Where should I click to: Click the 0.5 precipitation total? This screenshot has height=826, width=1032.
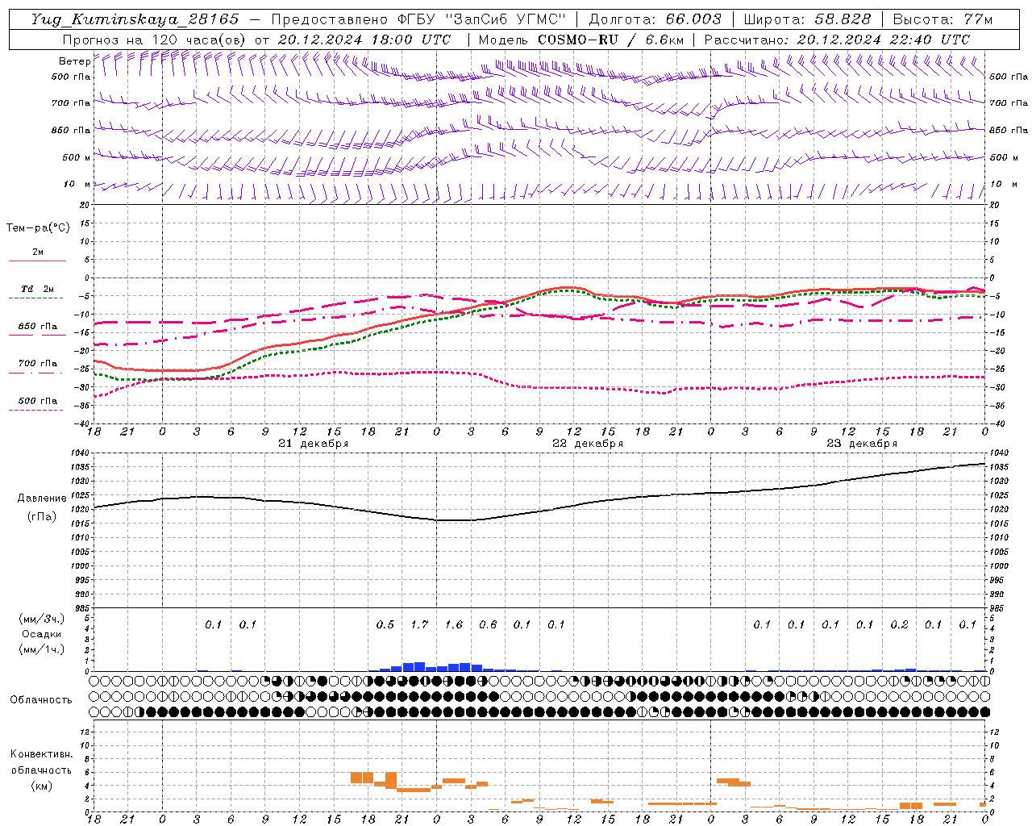tap(385, 624)
